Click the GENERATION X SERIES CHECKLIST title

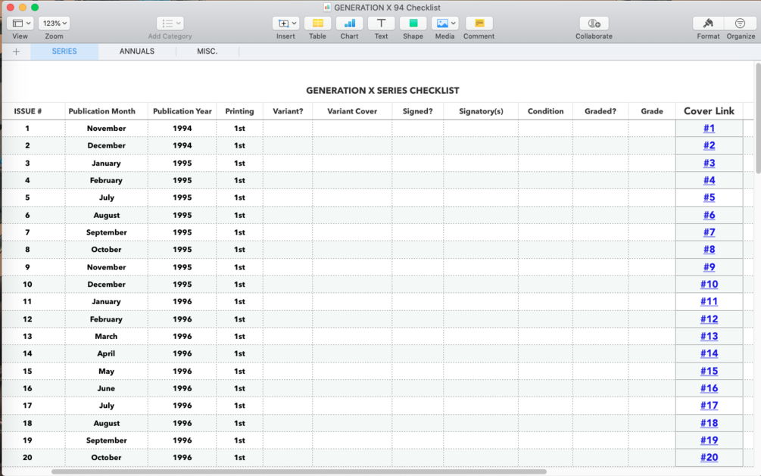pyautogui.click(x=382, y=91)
